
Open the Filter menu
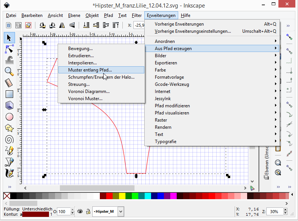pos(137,15)
